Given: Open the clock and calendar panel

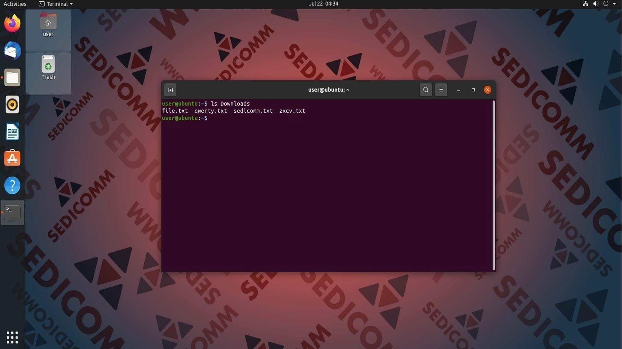Looking at the screenshot, I should point(323,4).
